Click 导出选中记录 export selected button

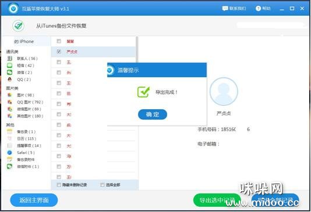point(217,200)
